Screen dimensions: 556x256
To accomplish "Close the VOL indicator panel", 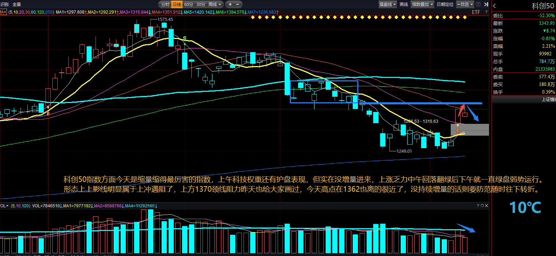I will point(486,206).
